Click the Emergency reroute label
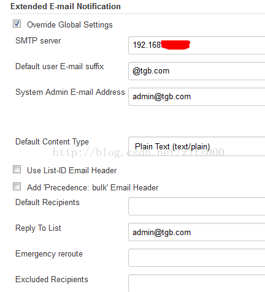This screenshot has width=265, height=292. [x=49, y=254]
